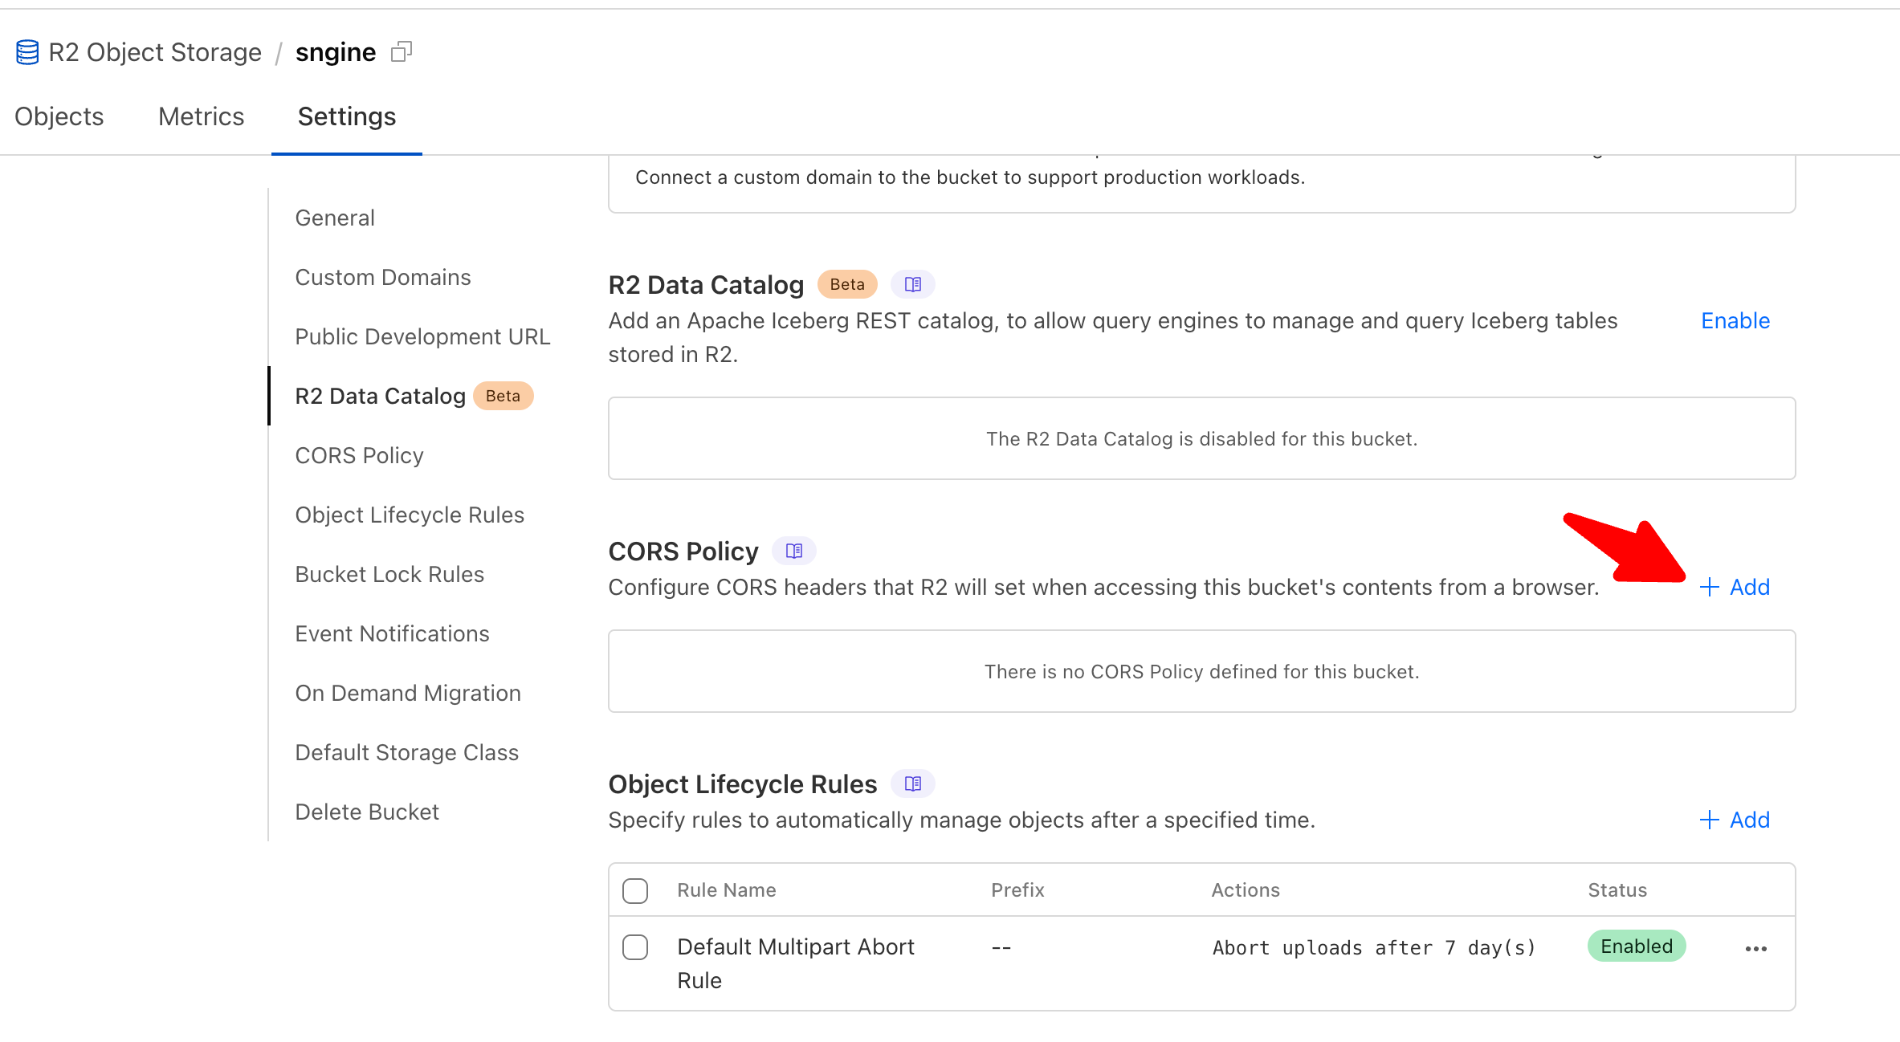Click the plus icon beside CORS Policy Add
1900x1042 pixels.
point(1710,587)
